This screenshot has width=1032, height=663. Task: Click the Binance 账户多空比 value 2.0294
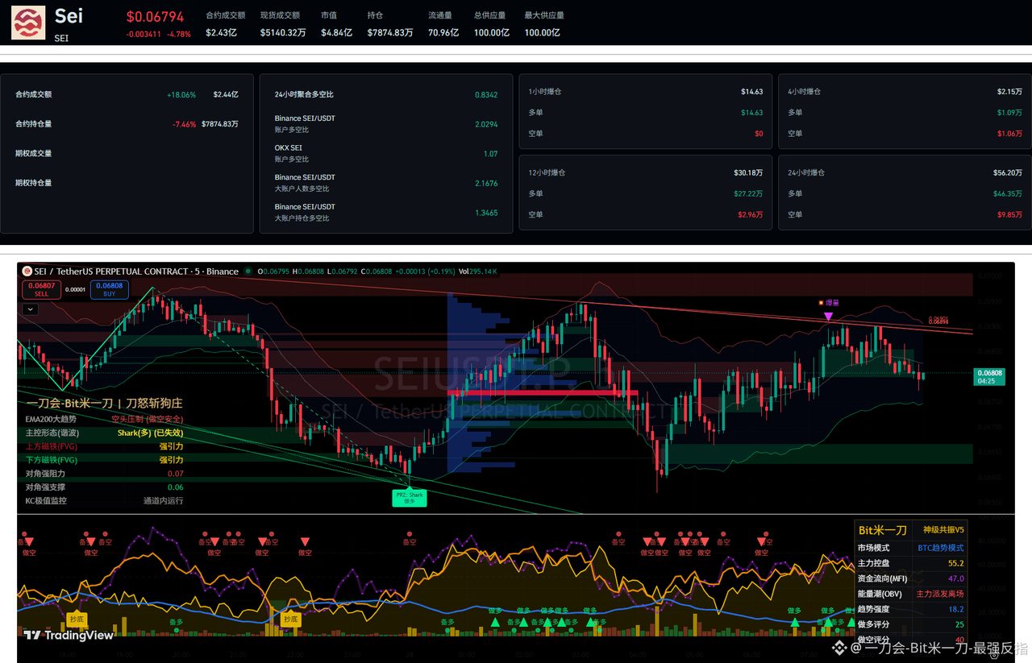click(x=486, y=124)
